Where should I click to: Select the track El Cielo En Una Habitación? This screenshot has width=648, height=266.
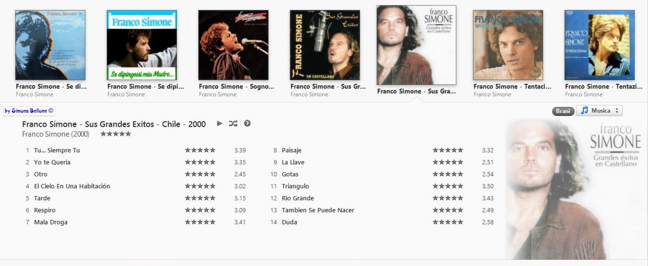(x=72, y=186)
